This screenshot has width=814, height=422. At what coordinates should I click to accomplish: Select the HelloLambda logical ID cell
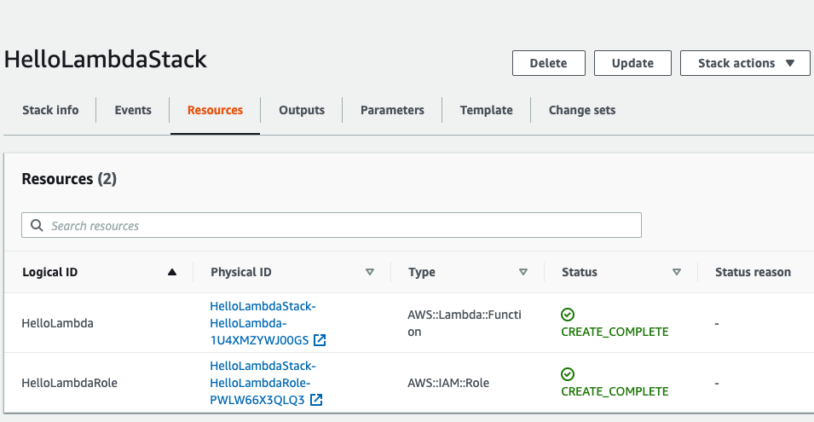coord(58,323)
